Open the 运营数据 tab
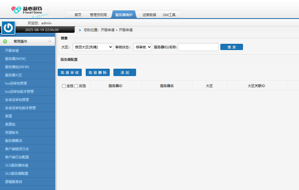This screenshot has width=299, height=190. 149,15
